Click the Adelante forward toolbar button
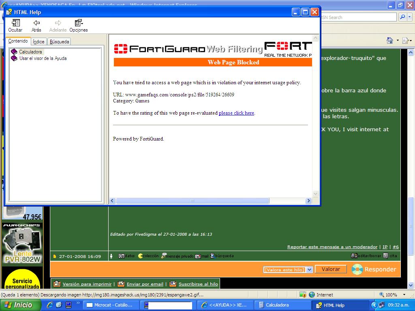This screenshot has width=415, height=311. point(58,26)
